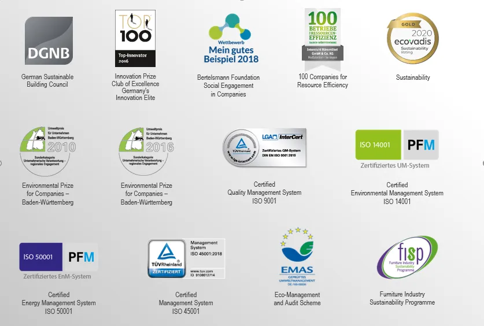Select the fisp Furniture Industry logo

408,257
